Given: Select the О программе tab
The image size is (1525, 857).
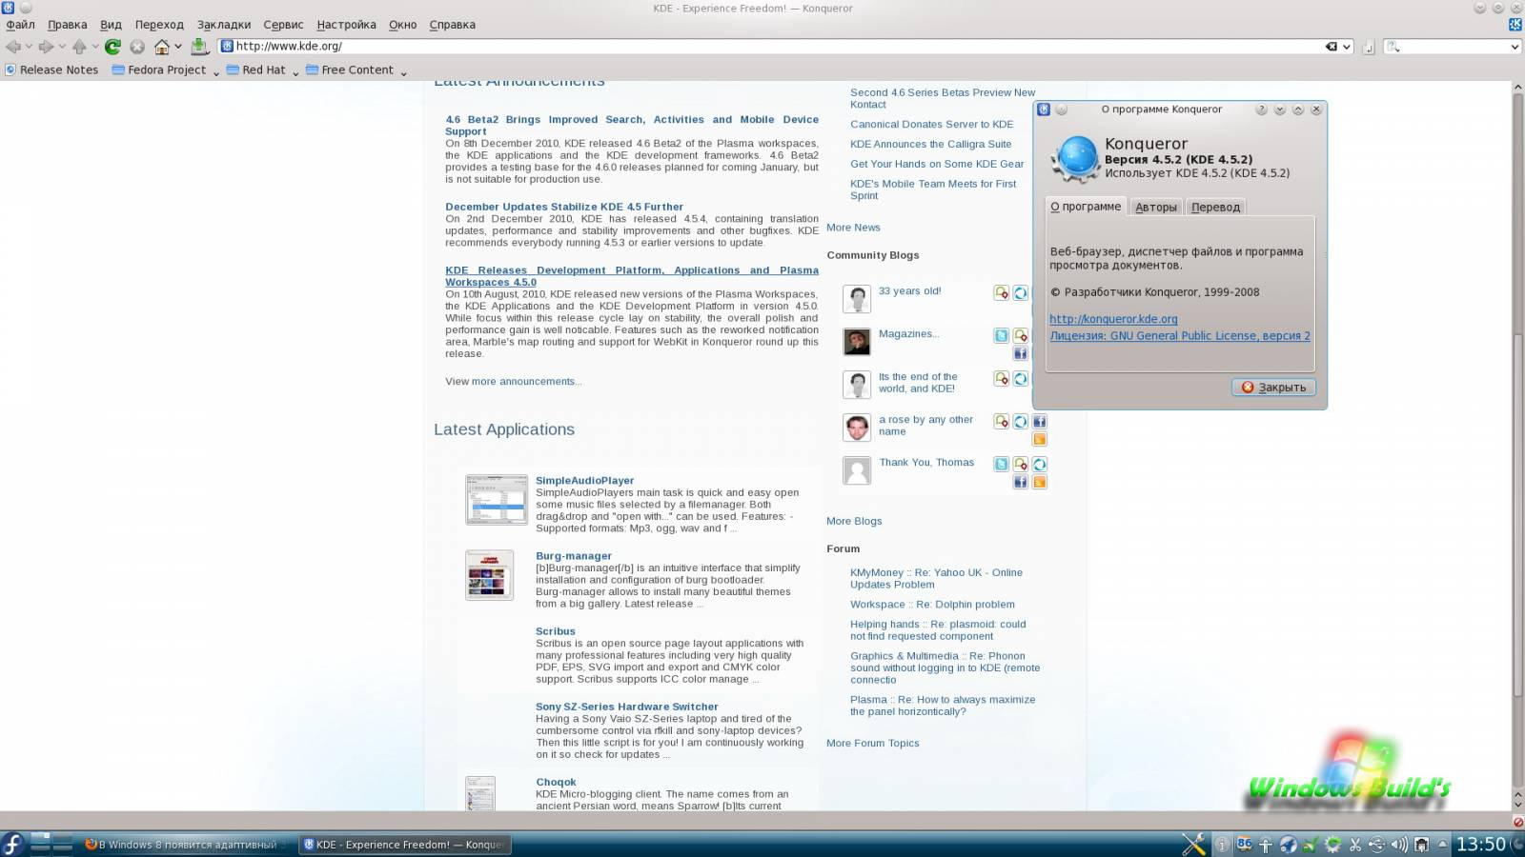Looking at the screenshot, I should click(1086, 206).
